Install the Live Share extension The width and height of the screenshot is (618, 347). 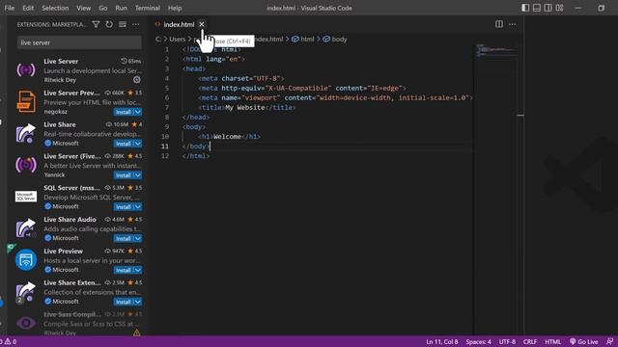(124, 144)
